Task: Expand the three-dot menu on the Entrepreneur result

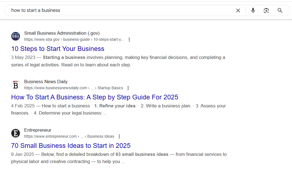Action: 119,136
